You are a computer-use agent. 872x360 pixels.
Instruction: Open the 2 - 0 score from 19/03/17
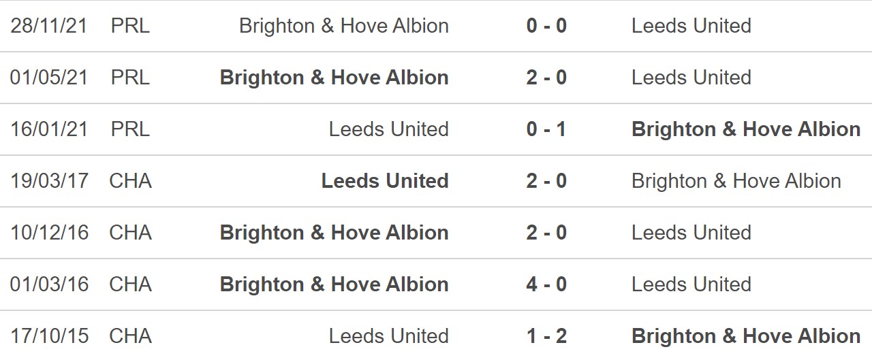click(x=546, y=181)
